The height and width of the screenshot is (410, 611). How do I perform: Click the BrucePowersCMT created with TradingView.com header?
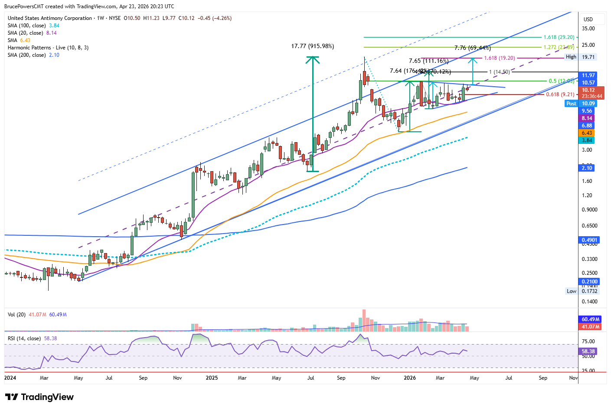point(89,7)
